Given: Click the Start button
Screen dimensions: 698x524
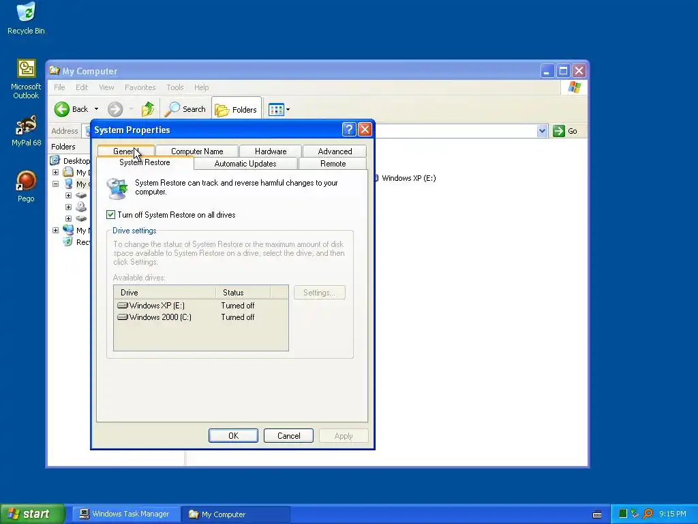Looking at the screenshot, I should (x=33, y=514).
